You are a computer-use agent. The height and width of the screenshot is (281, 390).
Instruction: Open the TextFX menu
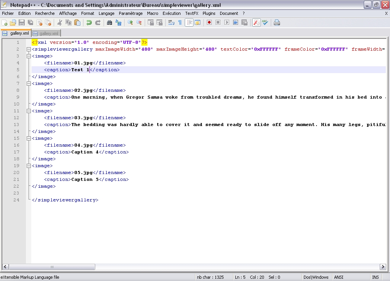point(192,13)
